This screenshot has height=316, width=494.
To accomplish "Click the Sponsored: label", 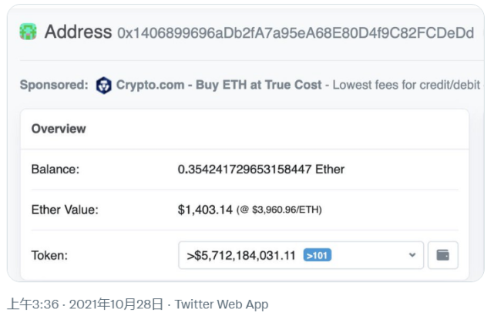I will coord(54,85).
